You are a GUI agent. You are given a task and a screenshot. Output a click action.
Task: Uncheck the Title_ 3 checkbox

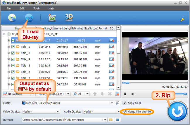point(13,53)
